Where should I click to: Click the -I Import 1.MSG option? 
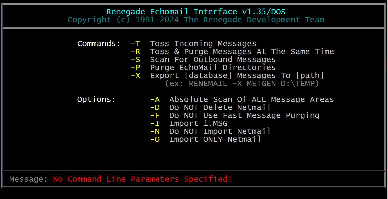[189, 123]
